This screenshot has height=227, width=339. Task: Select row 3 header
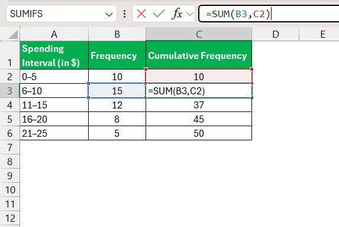[9, 91]
